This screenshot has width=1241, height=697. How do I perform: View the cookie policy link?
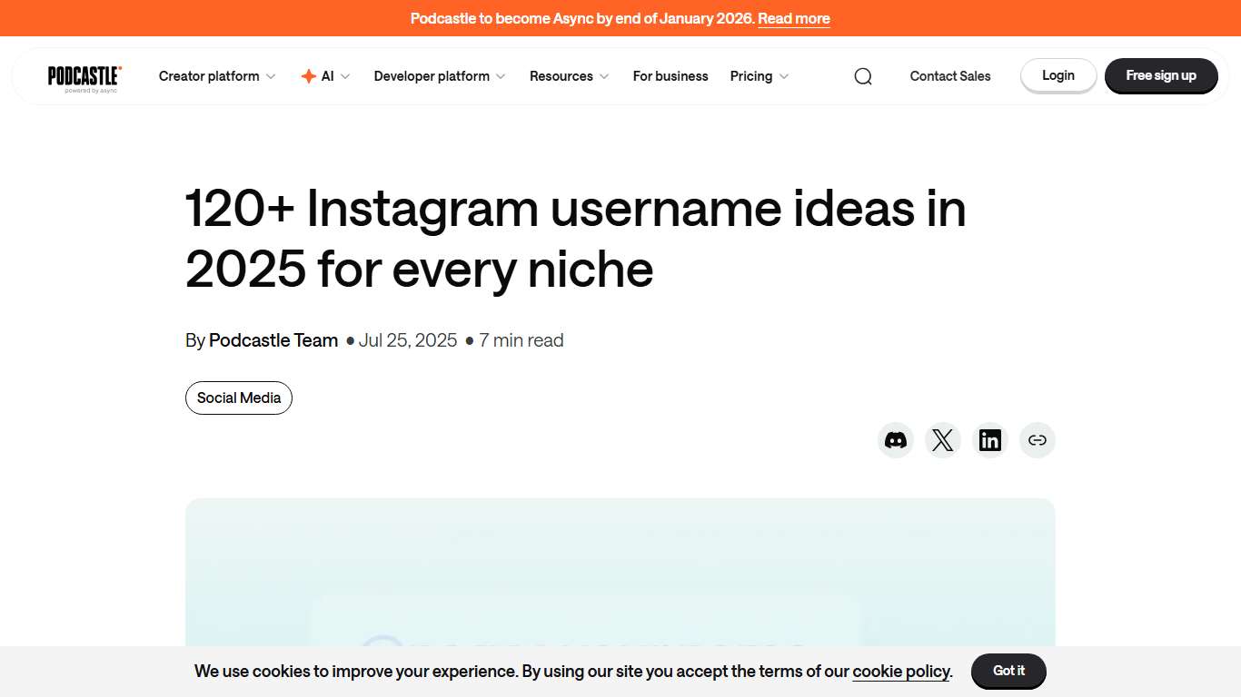(x=900, y=672)
